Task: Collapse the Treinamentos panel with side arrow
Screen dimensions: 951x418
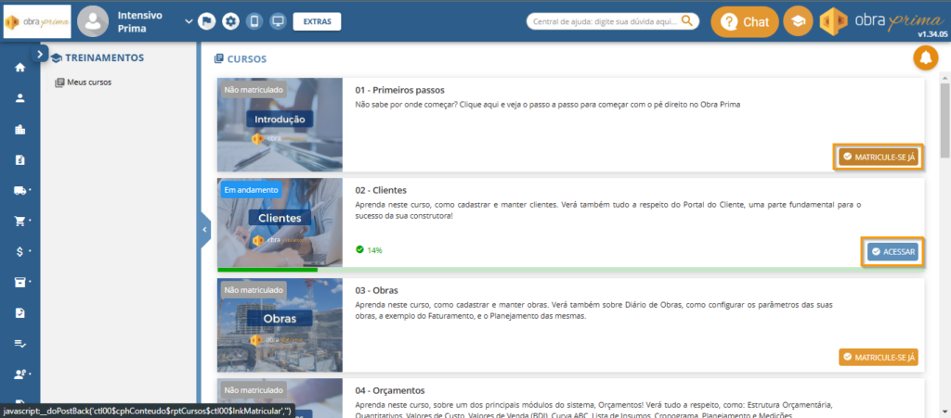Action: 204,230
